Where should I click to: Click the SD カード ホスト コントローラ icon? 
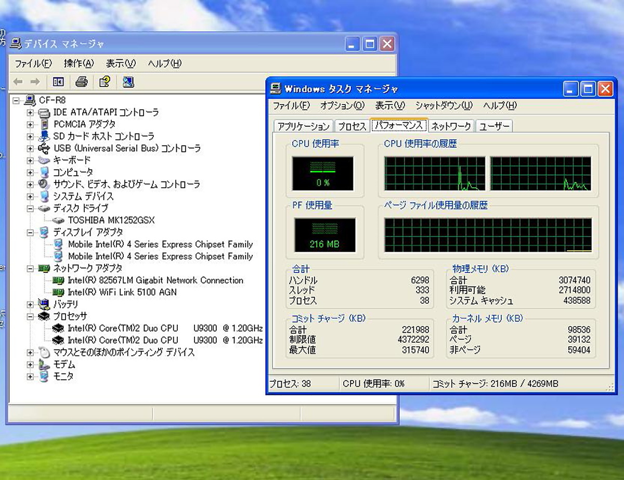45,136
